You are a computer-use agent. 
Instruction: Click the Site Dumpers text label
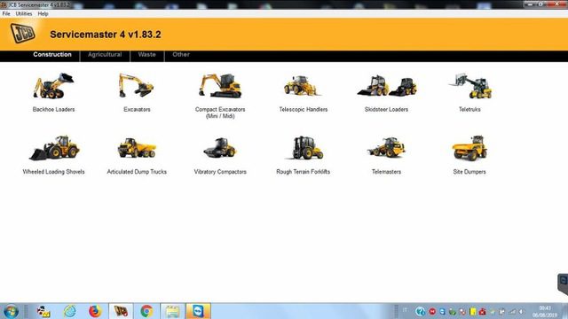(469, 172)
